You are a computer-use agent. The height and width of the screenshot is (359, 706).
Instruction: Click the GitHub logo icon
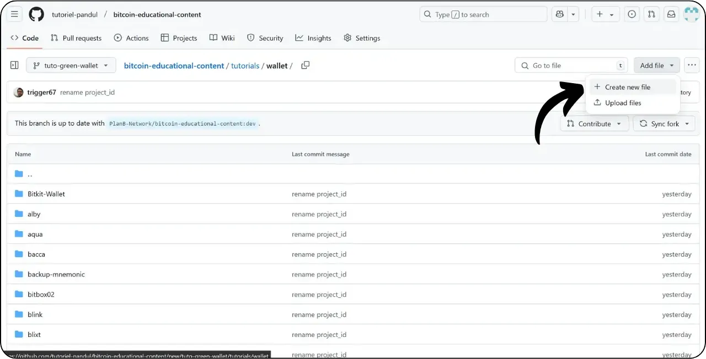(36, 14)
